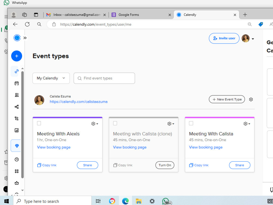The height and width of the screenshot is (205, 273).
Task: Click browser back arrow
Action: click(15, 24)
